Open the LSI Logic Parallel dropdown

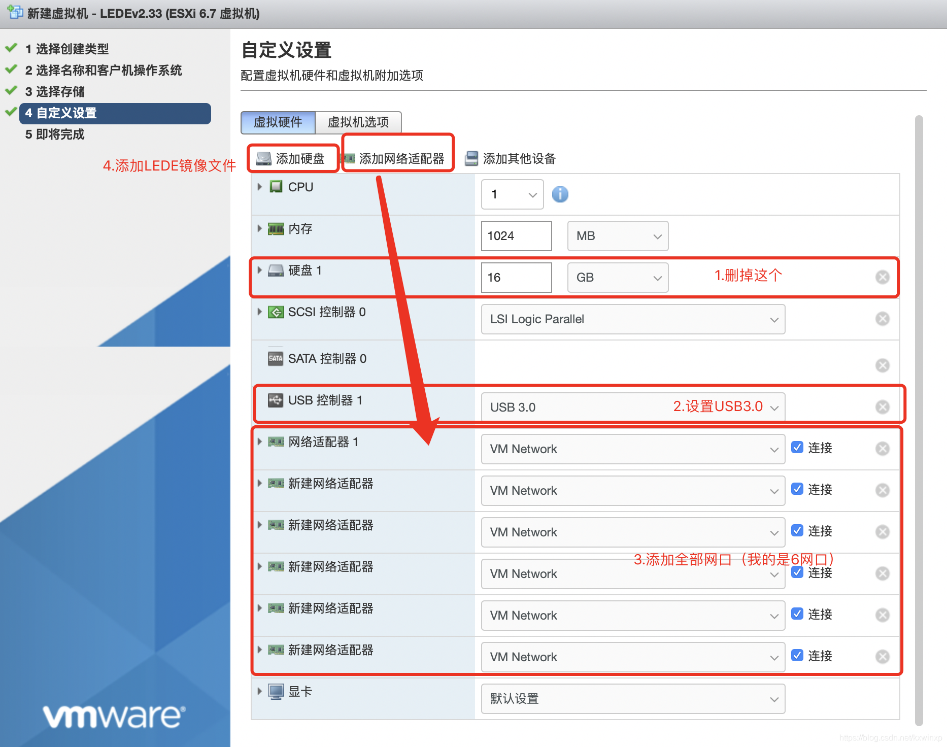(x=633, y=319)
